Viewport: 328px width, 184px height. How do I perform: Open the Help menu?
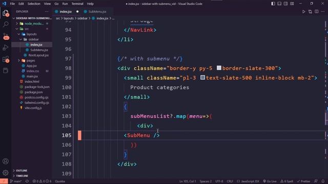pos(90,4)
